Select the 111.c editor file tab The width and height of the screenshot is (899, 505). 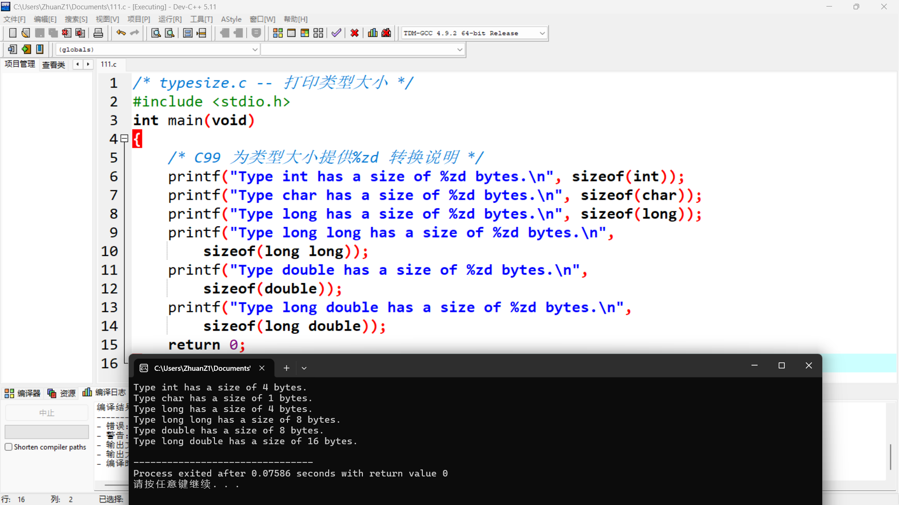click(x=109, y=65)
